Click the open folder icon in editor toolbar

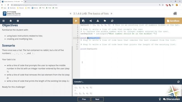[105, 21]
